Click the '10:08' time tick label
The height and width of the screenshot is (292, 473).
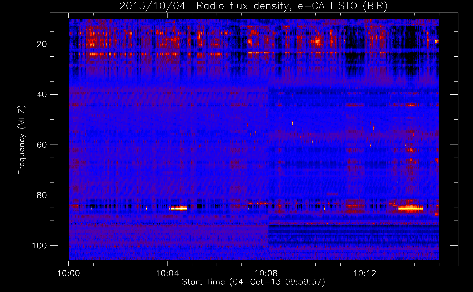[266, 274]
